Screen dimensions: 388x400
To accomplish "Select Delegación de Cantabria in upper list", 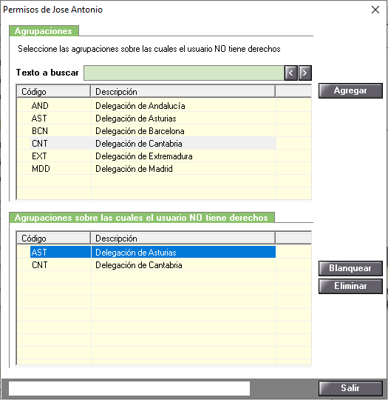I will click(x=139, y=144).
